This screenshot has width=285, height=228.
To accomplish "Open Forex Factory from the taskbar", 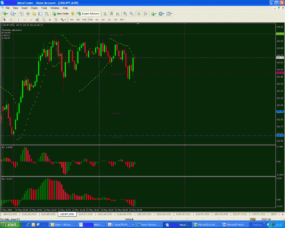I will coord(148,225).
